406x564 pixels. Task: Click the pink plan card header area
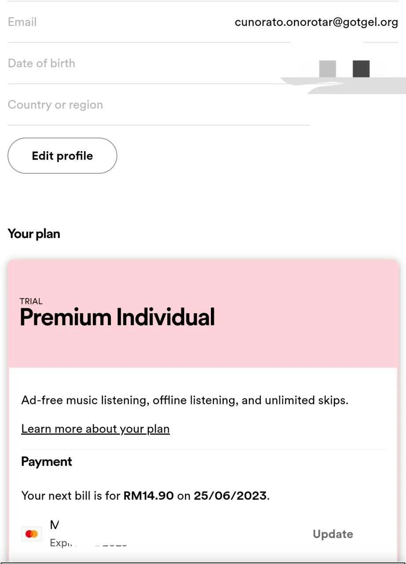click(203, 313)
